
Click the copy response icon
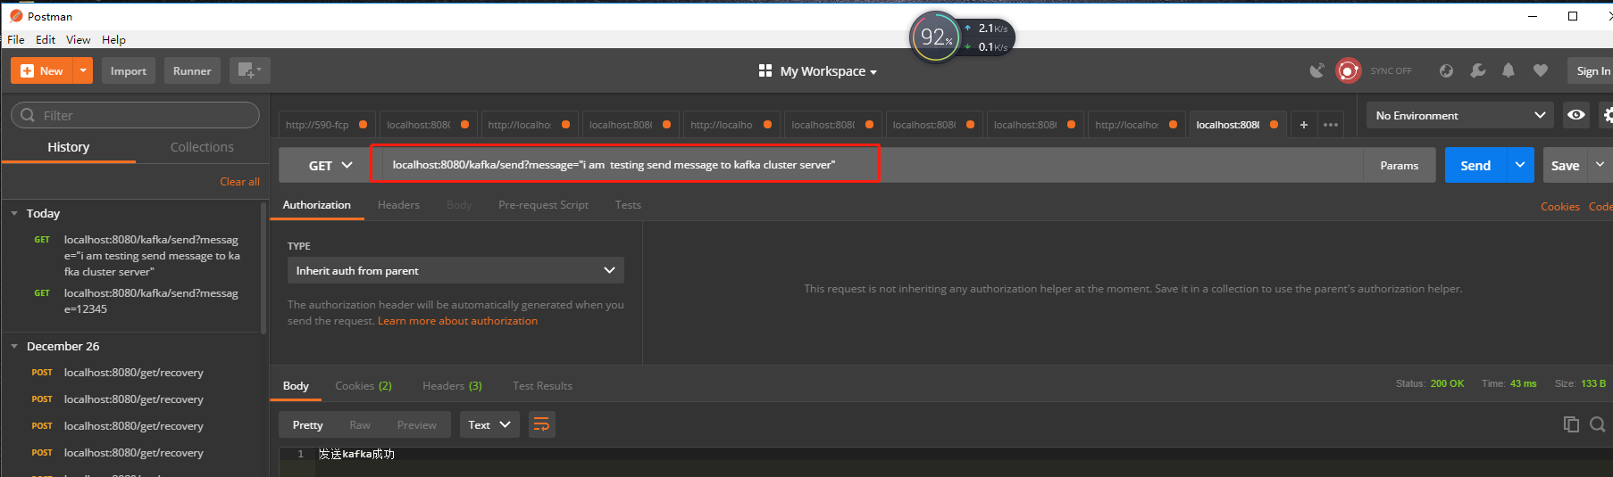(1571, 424)
